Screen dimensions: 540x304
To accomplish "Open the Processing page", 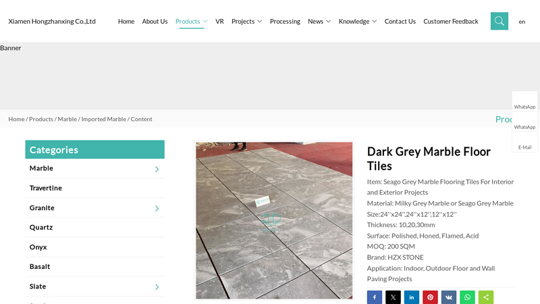I will pos(285,22).
